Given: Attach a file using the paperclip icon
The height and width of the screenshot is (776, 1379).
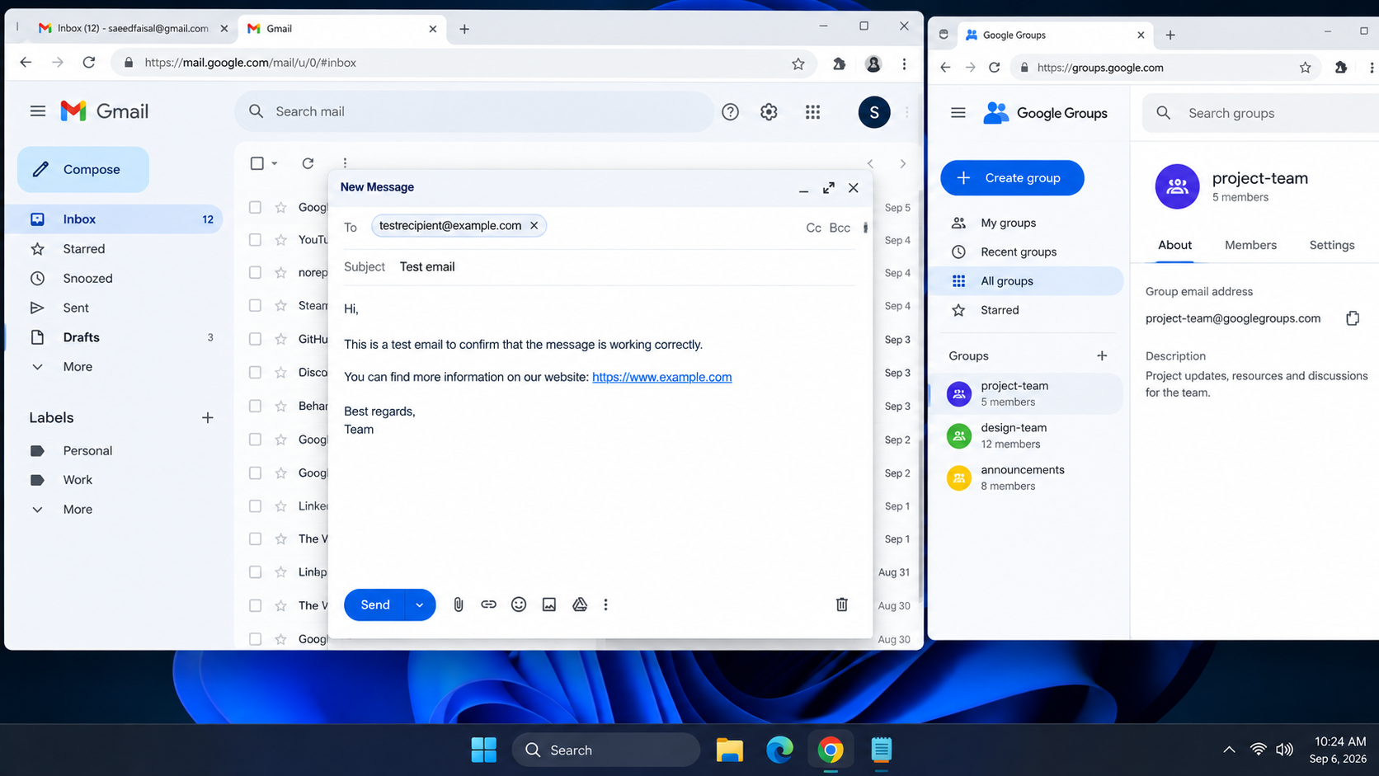Looking at the screenshot, I should [459, 604].
